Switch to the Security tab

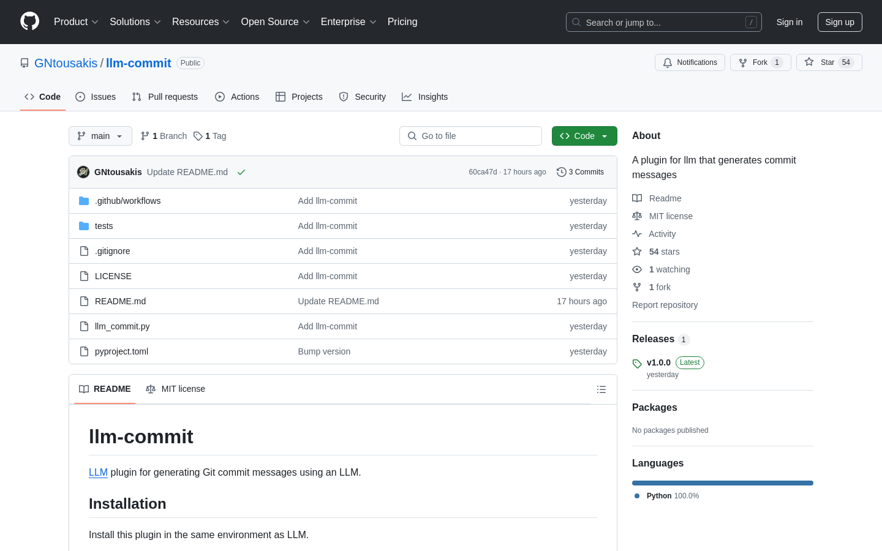[x=363, y=97]
